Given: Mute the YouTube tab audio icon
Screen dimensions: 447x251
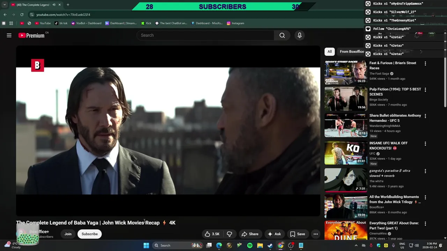Looking at the screenshot, I should coord(54,5).
